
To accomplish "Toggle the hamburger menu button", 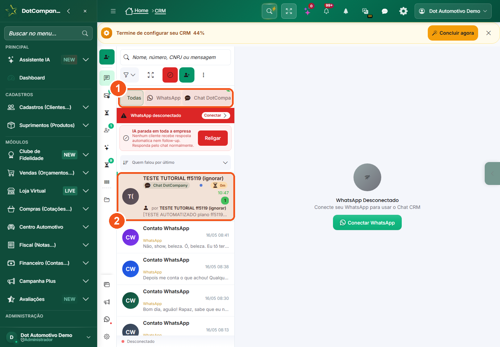I will [113, 11].
